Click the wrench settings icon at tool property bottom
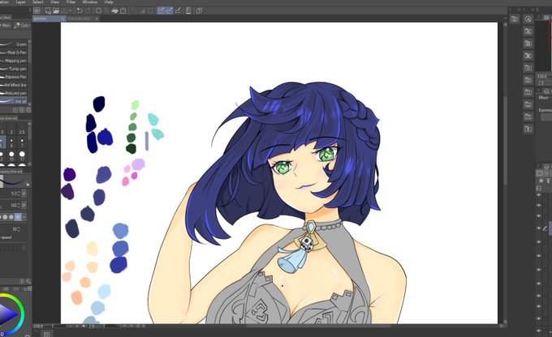Screen dimensions: 552x337 click(x=28, y=281)
